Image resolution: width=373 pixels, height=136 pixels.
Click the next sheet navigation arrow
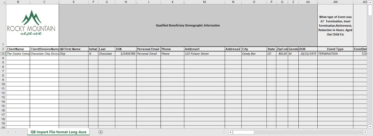pyautogui.click(x=15, y=132)
